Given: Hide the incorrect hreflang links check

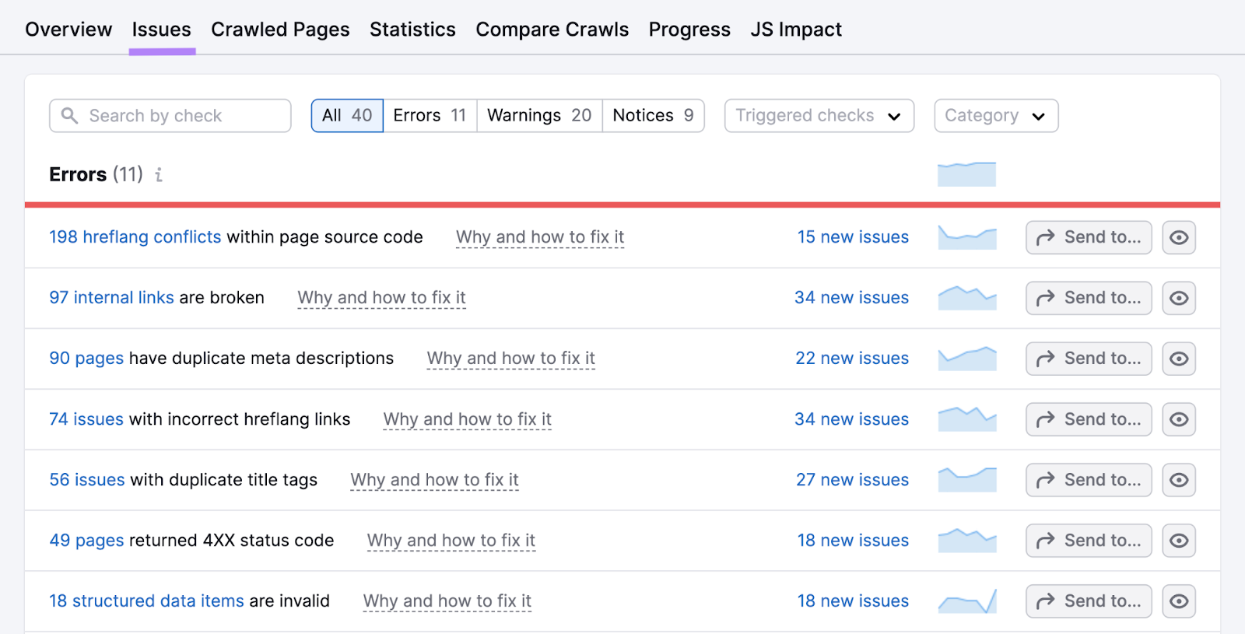Looking at the screenshot, I should tap(1179, 419).
